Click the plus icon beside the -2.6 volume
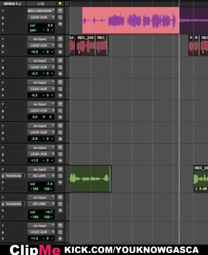 pyautogui.click(x=60, y=139)
